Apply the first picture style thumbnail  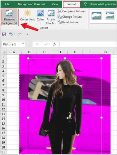[96, 15]
